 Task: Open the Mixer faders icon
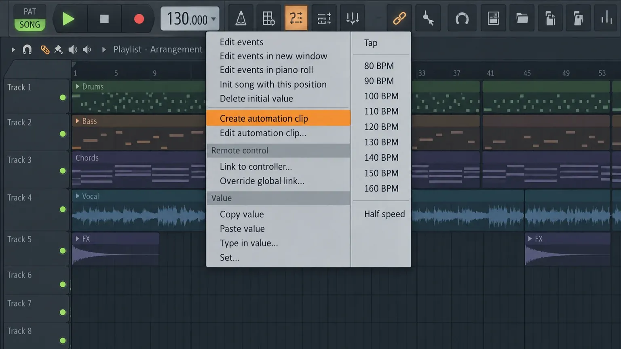tap(353, 18)
